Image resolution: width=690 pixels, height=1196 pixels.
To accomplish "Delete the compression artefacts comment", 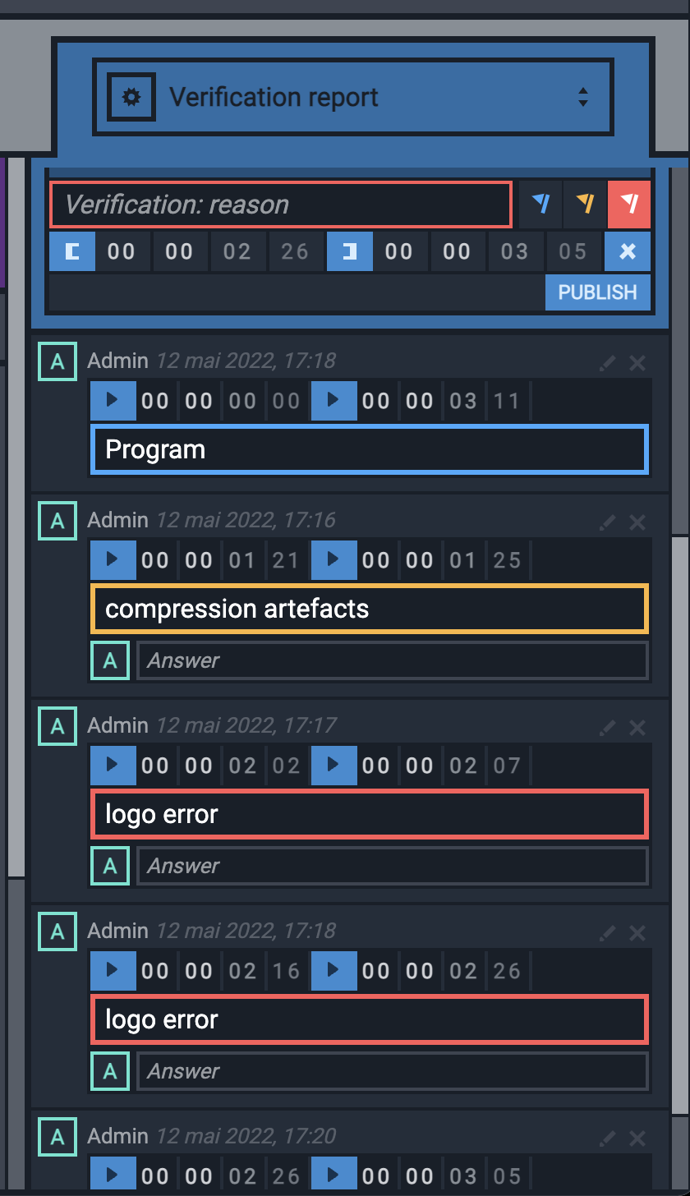I will (x=637, y=522).
